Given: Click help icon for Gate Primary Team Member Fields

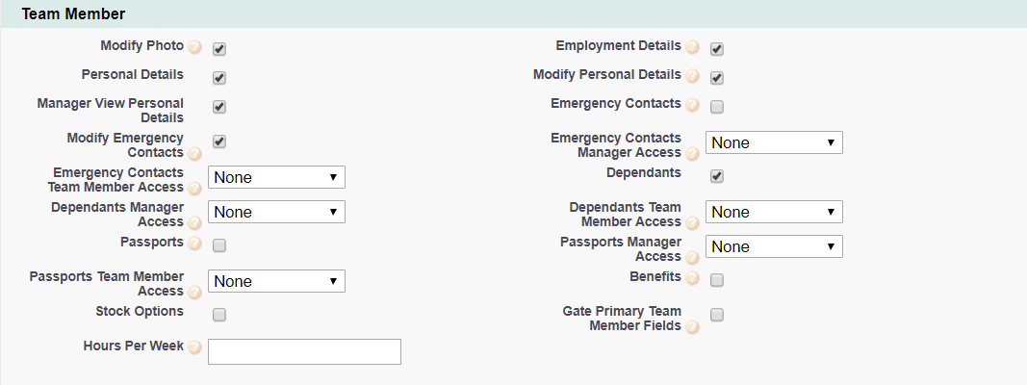Looking at the screenshot, I should coord(693,327).
